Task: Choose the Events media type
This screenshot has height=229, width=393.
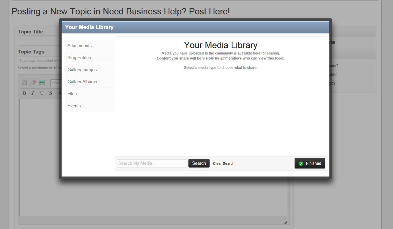Action: (90, 106)
